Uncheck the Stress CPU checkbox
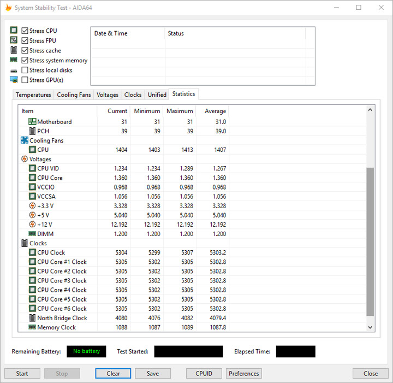The width and height of the screenshot is (393, 383). pos(25,31)
